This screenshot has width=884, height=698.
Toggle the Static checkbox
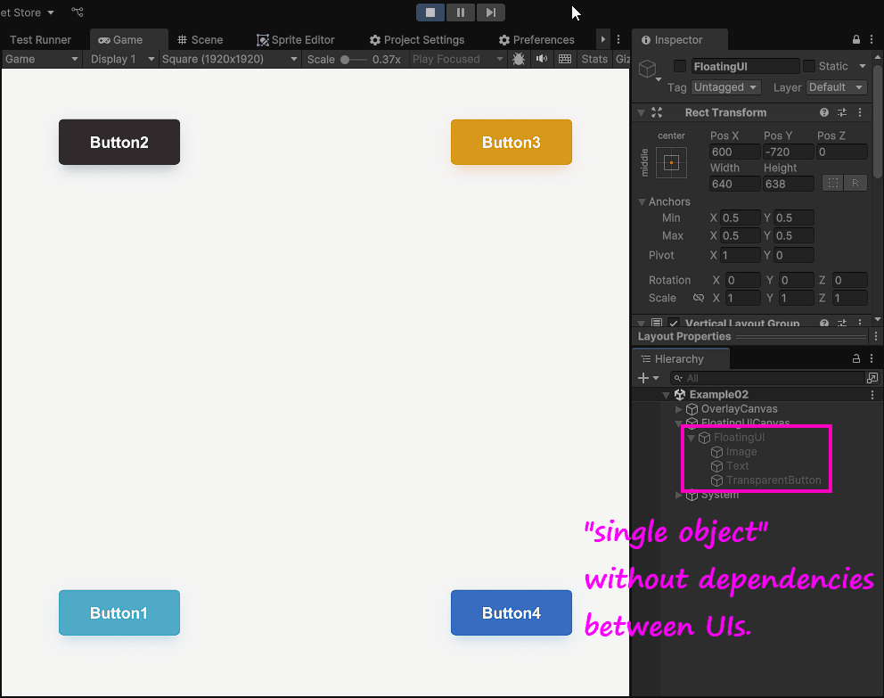(x=809, y=67)
